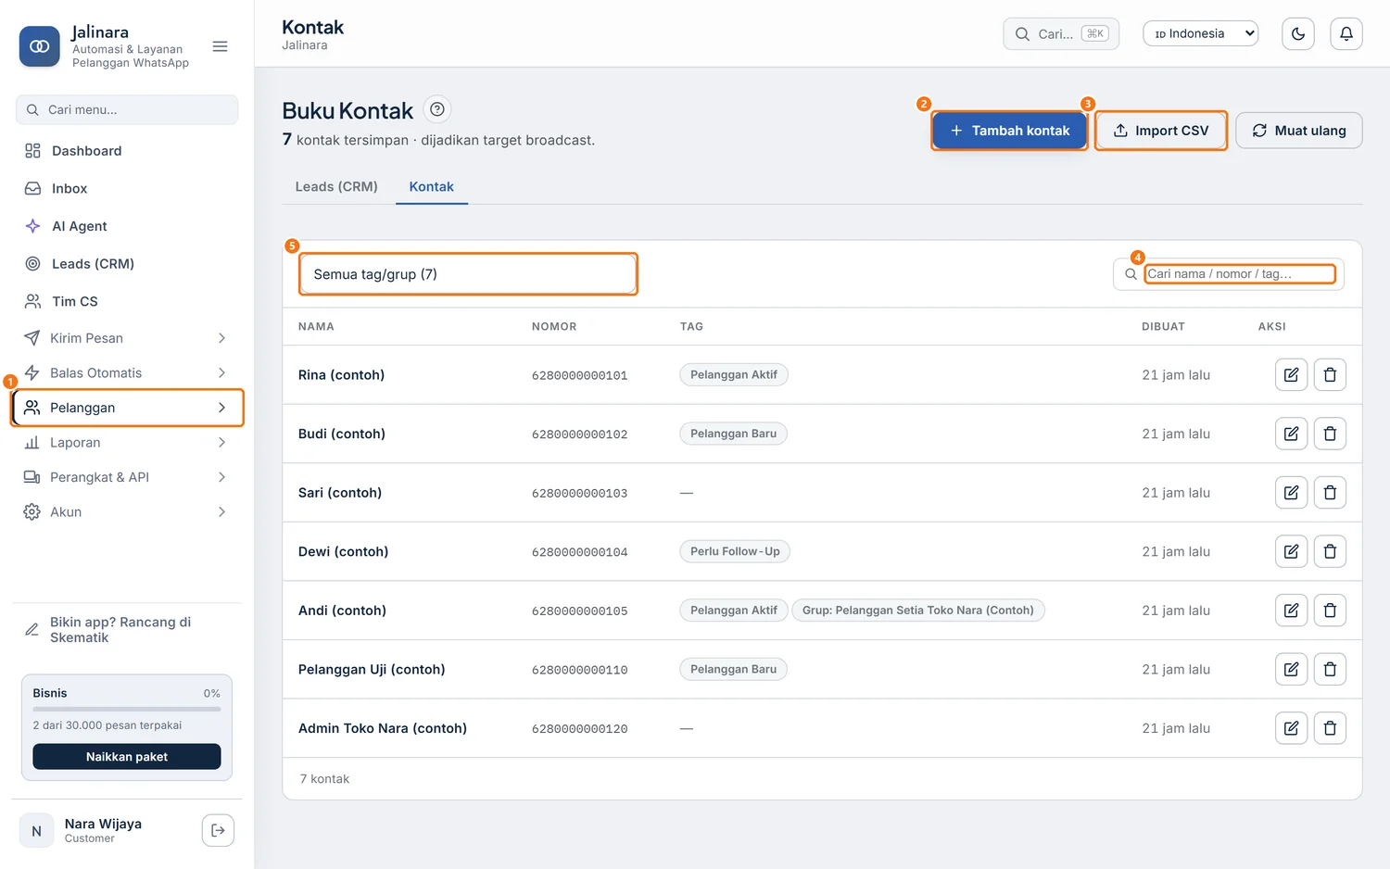Screen dimensions: 1390x869
Task: Log out using icon beside Nara Wijaya
Action: click(x=218, y=830)
